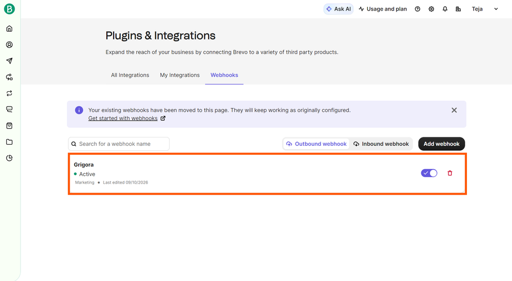Open Automations sidebar icon

tap(9, 77)
